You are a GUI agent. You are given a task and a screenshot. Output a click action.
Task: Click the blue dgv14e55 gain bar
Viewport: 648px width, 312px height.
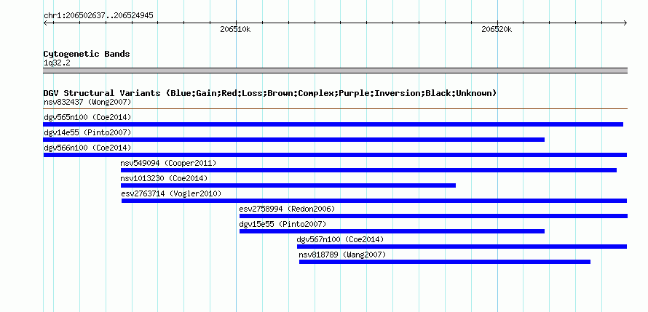(294, 140)
